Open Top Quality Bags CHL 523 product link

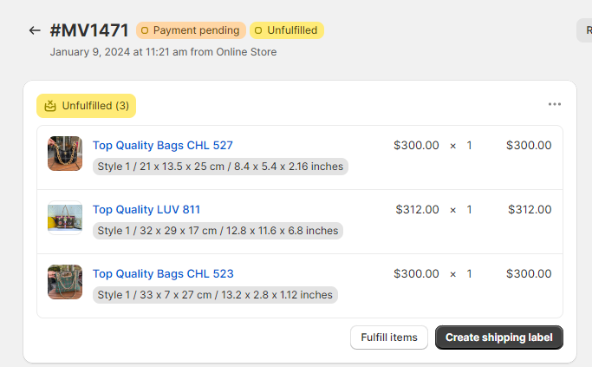click(x=163, y=273)
